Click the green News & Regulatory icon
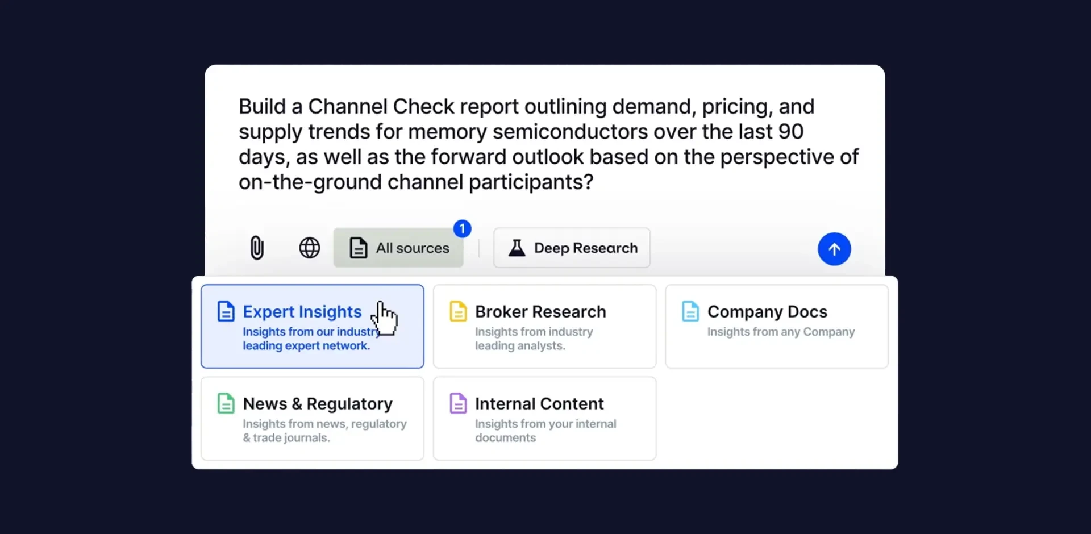The image size is (1091, 534). 226,404
